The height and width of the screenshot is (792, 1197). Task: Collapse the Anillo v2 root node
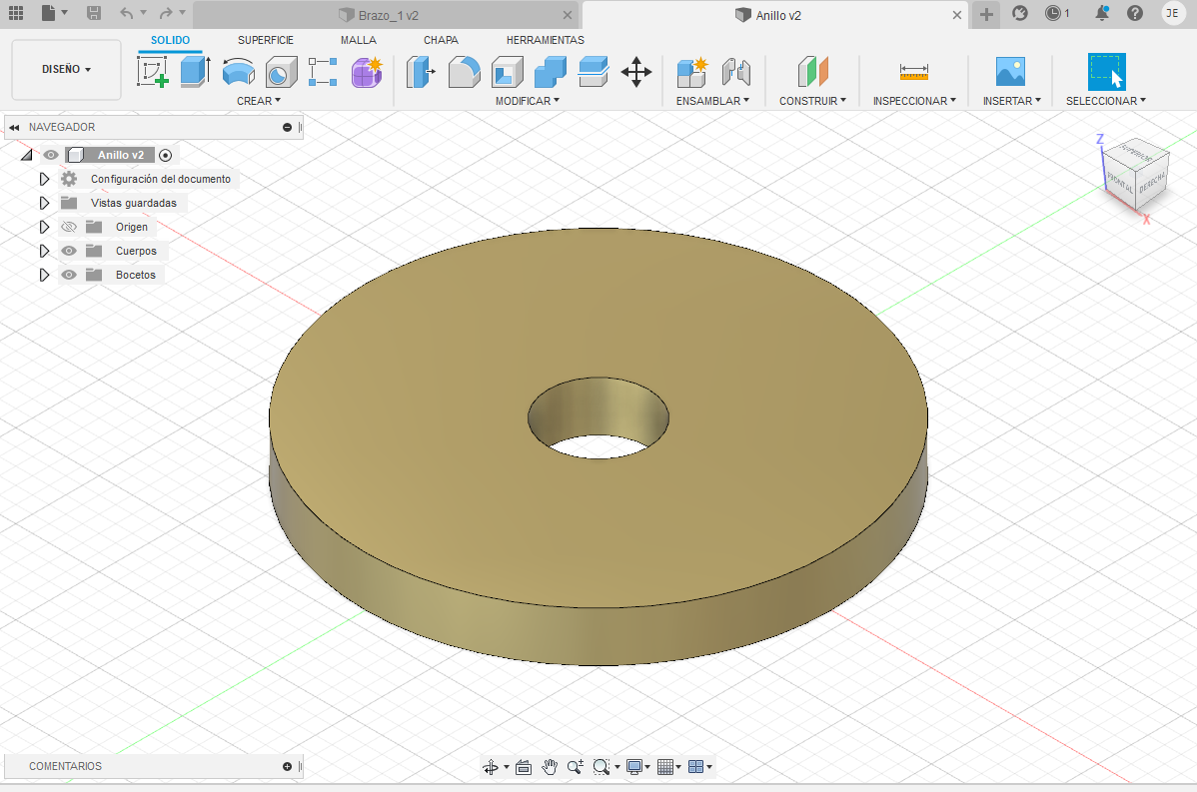coord(27,155)
